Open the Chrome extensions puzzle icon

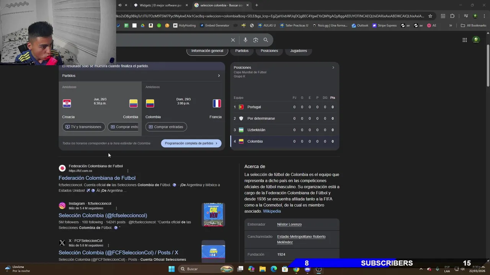point(452,16)
